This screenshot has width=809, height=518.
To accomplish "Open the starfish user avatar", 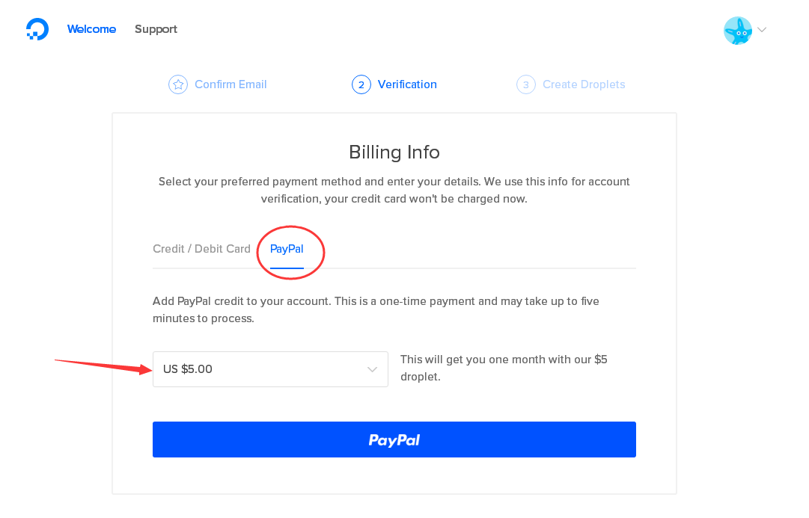I will (738, 31).
